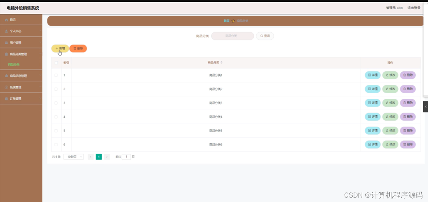Image resolution: width=428 pixels, height=202 pixels.
Task: Open 详情 for 商品分类6
Action: [373, 144]
